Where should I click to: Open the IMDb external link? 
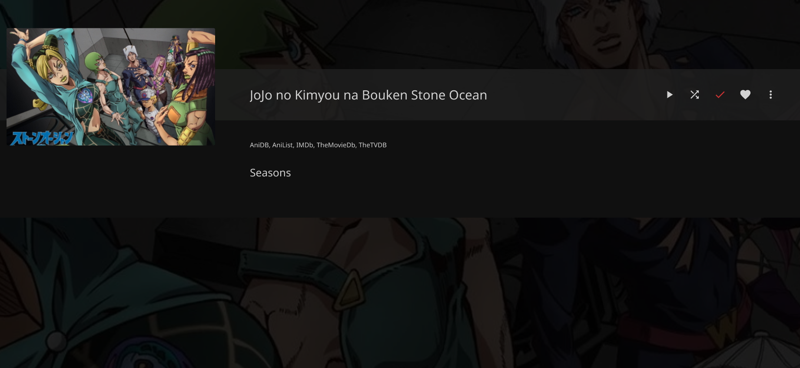pyautogui.click(x=305, y=145)
